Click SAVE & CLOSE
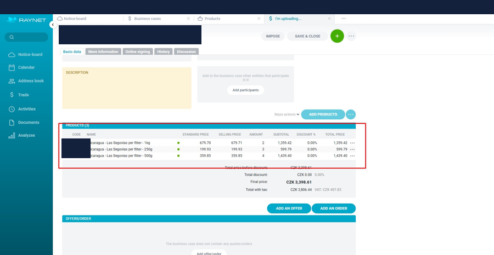This screenshot has height=255, width=494. pos(307,36)
